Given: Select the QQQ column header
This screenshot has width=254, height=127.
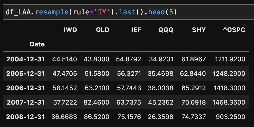Looking at the screenshot, I should coord(166,30).
